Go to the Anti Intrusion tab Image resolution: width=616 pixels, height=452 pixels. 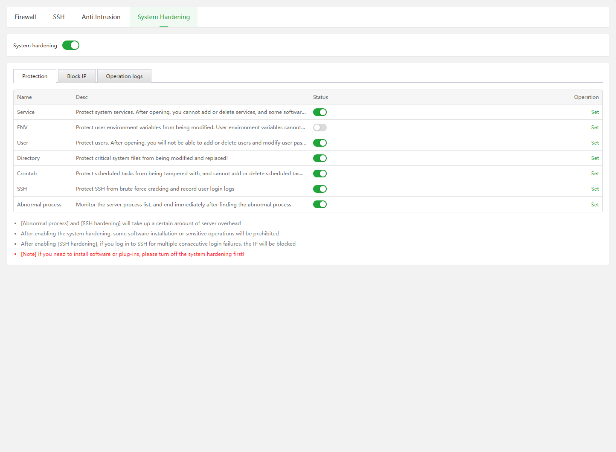101,17
